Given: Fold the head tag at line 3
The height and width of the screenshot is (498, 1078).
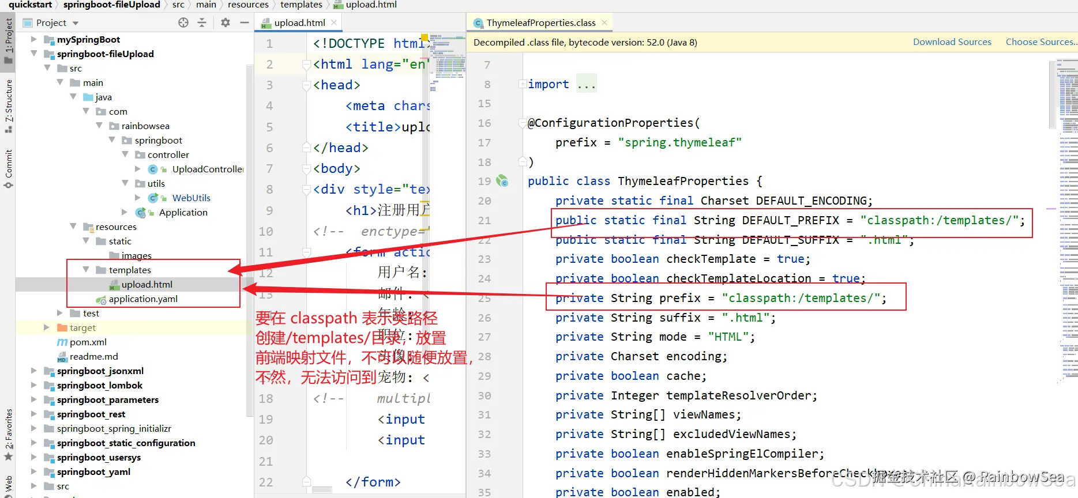Looking at the screenshot, I should [x=307, y=85].
